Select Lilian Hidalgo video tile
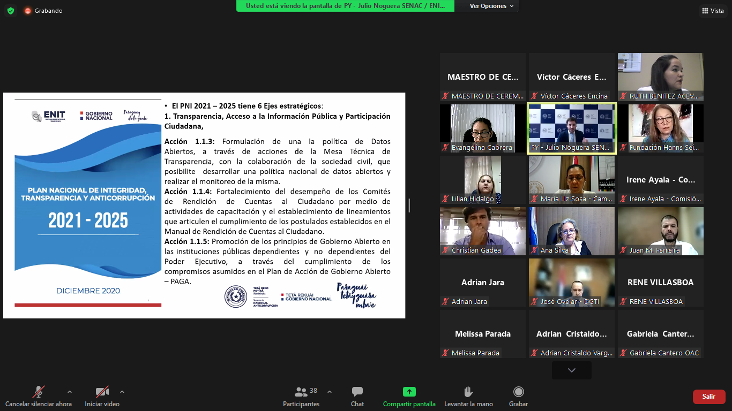 pos(482,180)
